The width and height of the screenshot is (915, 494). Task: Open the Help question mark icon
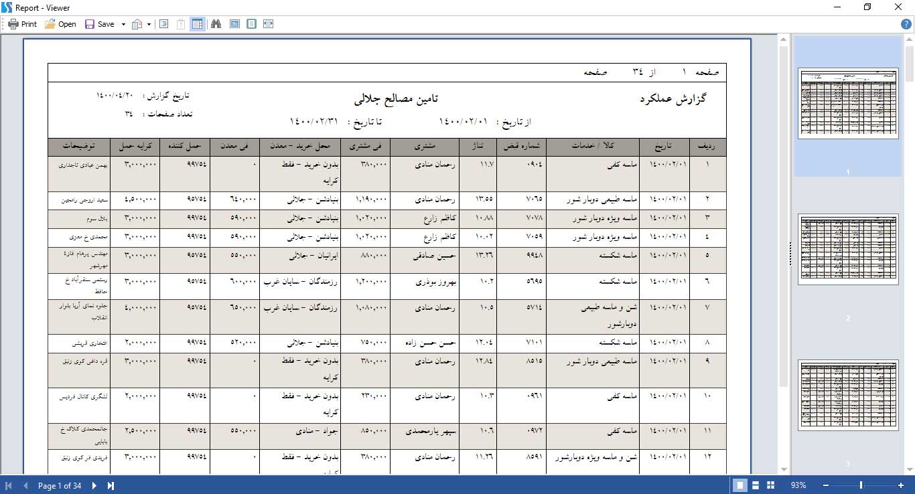(x=906, y=24)
